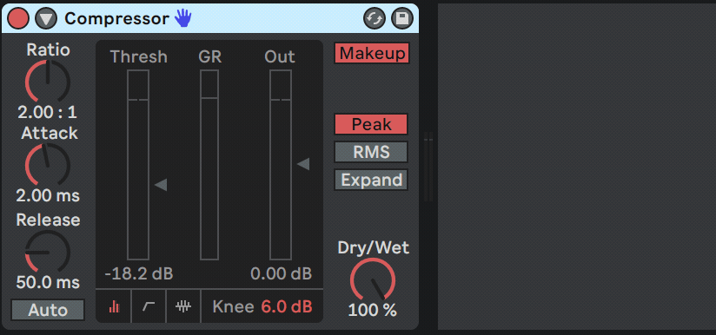716x335 pixels.
Task: Click the 100 % dry/wet value
Action: click(373, 311)
